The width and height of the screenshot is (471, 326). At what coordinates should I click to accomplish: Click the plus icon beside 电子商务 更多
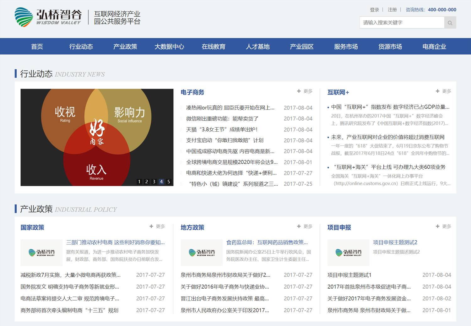click(299, 91)
